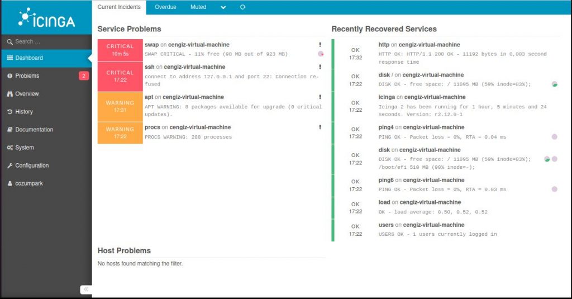Click the green disk pie chart with /boot/efi
572x299 pixels.
click(x=547, y=159)
